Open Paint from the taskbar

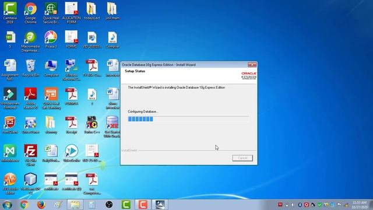(58, 205)
